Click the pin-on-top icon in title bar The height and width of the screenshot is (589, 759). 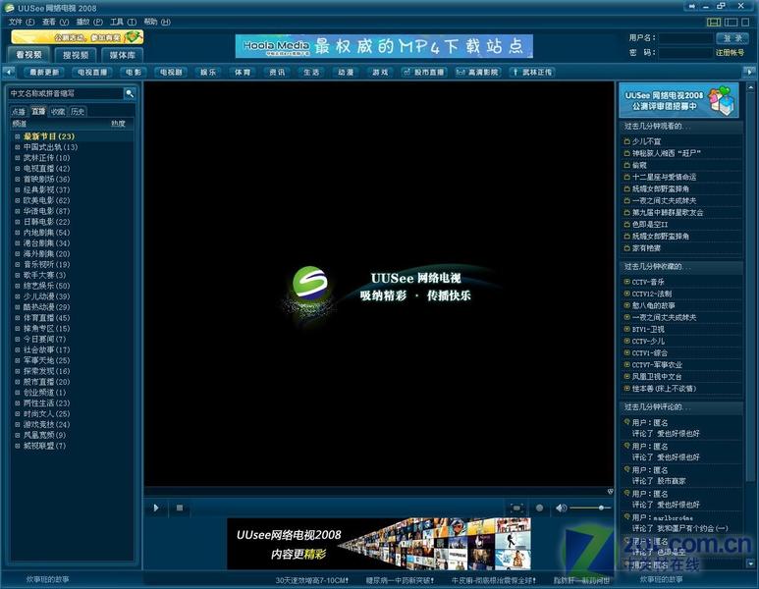691,6
